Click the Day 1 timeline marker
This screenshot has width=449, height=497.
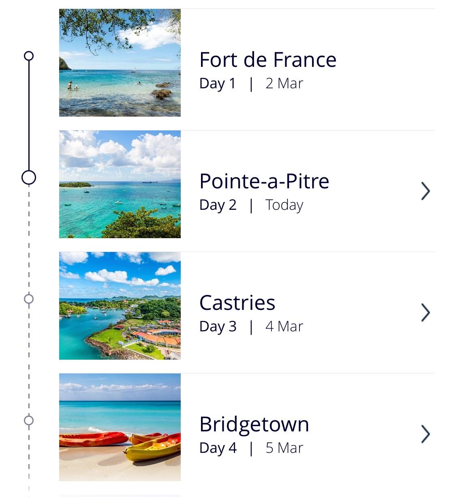pos(29,56)
